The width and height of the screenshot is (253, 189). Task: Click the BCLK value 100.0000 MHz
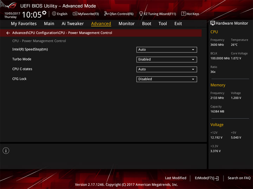(x=220, y=58)
